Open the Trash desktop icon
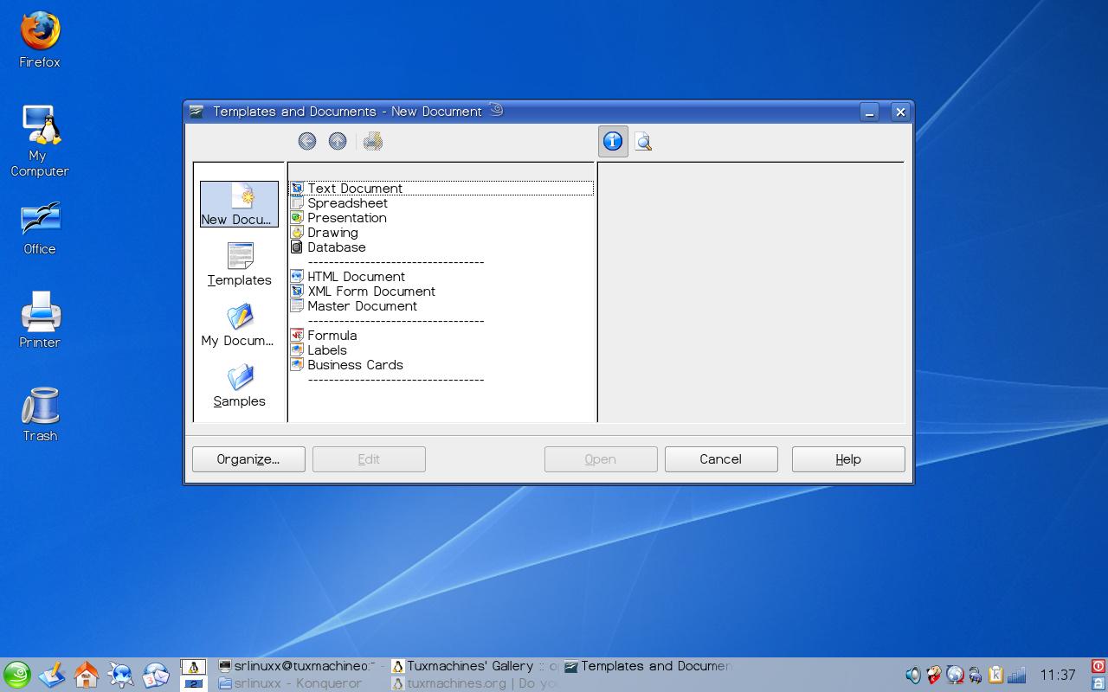 coord(40,413)
